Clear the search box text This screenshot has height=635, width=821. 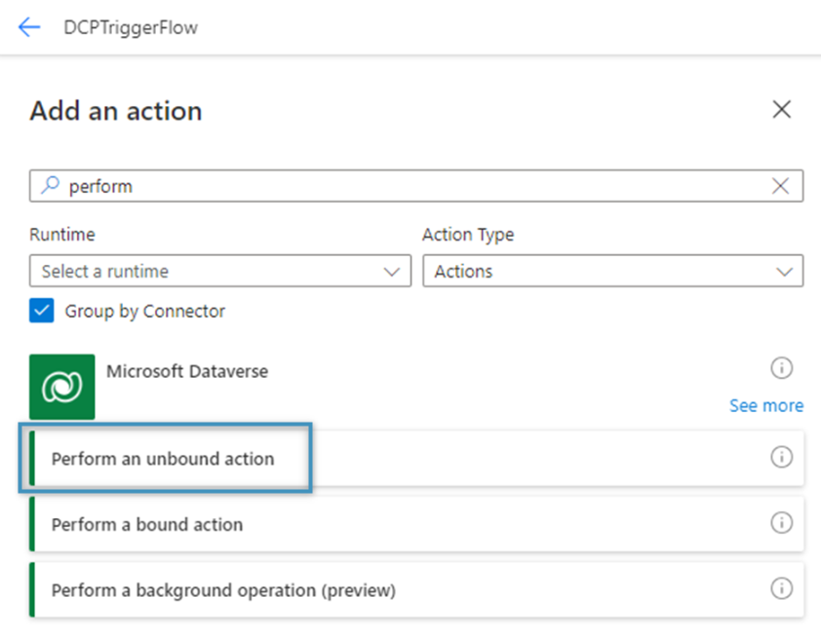pos(780,186)
